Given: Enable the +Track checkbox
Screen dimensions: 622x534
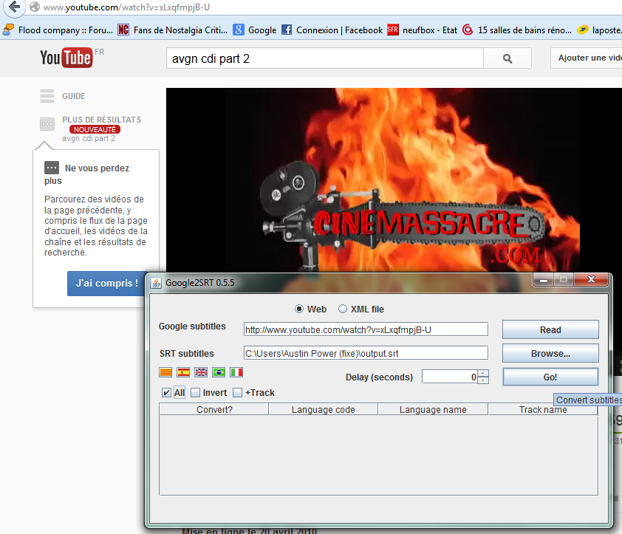Looking at the screenshot, I should [237, 393].
